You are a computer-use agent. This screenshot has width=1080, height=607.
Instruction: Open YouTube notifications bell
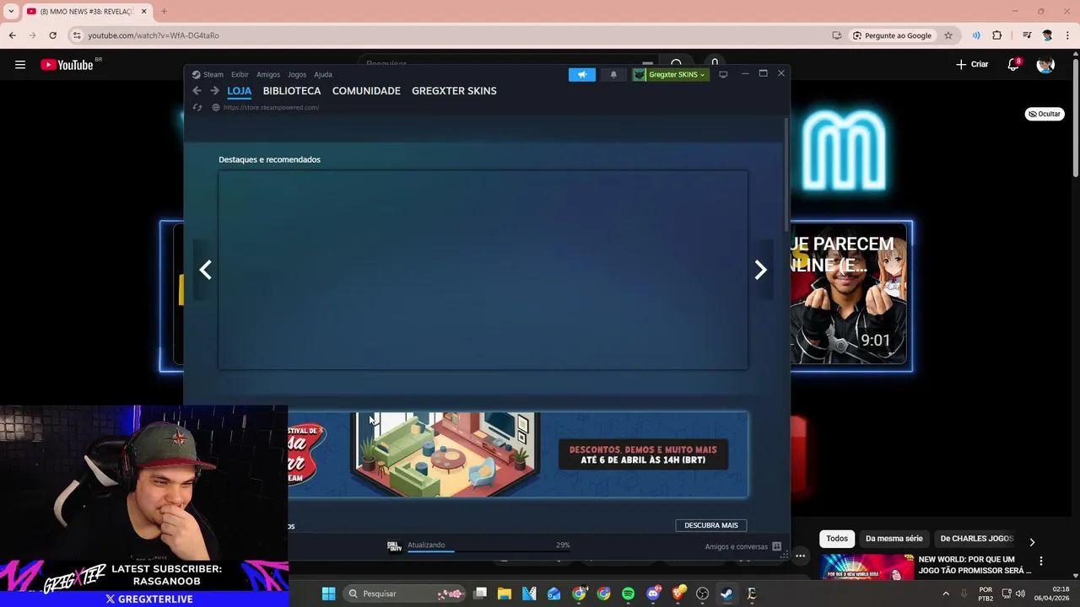pyautogui.click(x=1013, y=65)
